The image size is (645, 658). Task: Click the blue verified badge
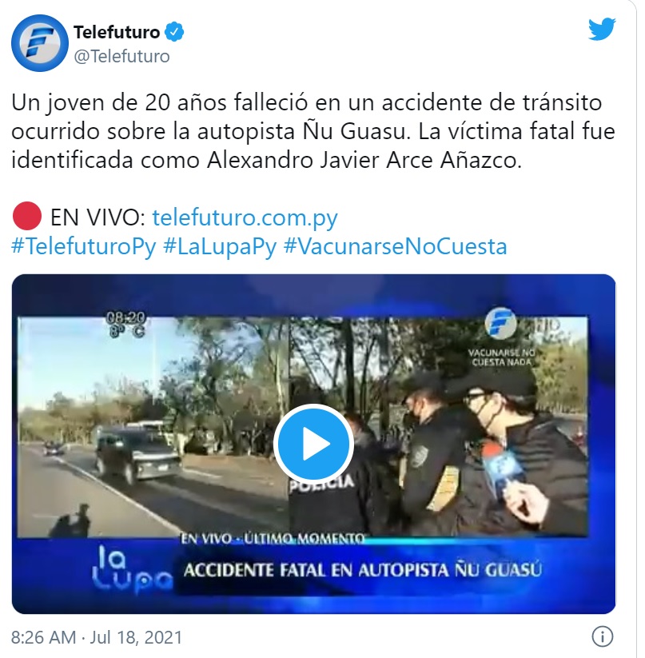pos(174,32)
